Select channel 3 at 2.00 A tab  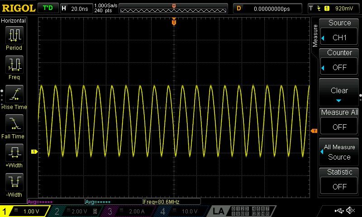click(x=130, y=211)
